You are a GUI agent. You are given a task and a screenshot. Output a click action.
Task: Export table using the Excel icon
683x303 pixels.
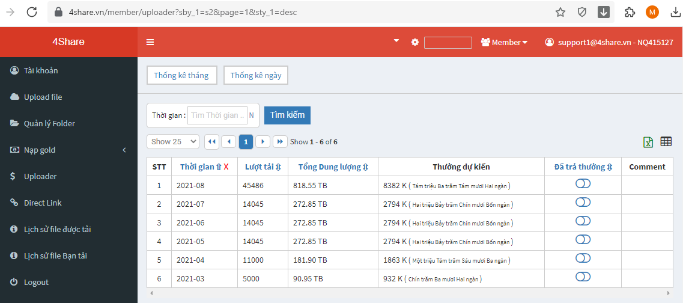click(648, 142)
